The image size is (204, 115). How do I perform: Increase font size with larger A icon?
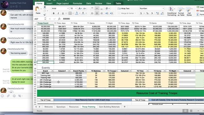80,9
